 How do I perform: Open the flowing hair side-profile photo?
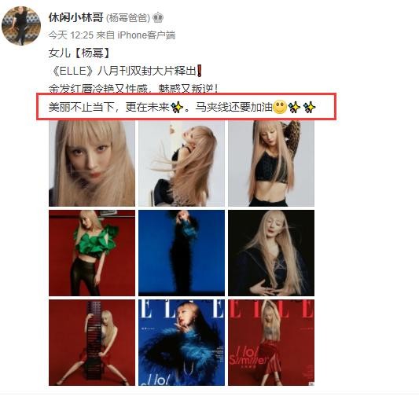(182, 163)
